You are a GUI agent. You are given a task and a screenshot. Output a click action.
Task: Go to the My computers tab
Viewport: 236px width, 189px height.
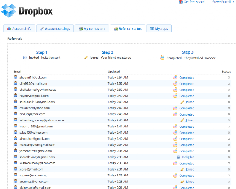pos(92,28)
